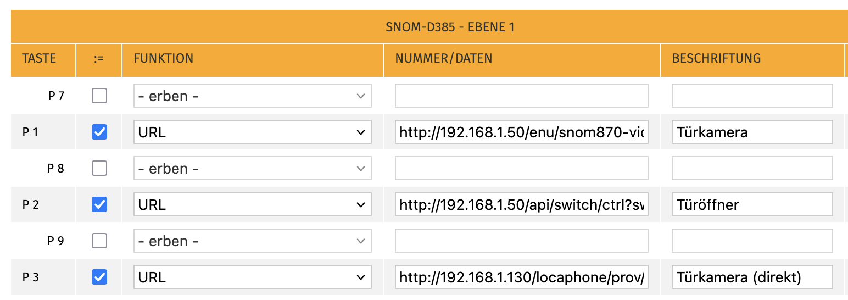This screenshot has width=848, height=300.
Task: Open the P 7 function dropdown
Action: point(252,96)
